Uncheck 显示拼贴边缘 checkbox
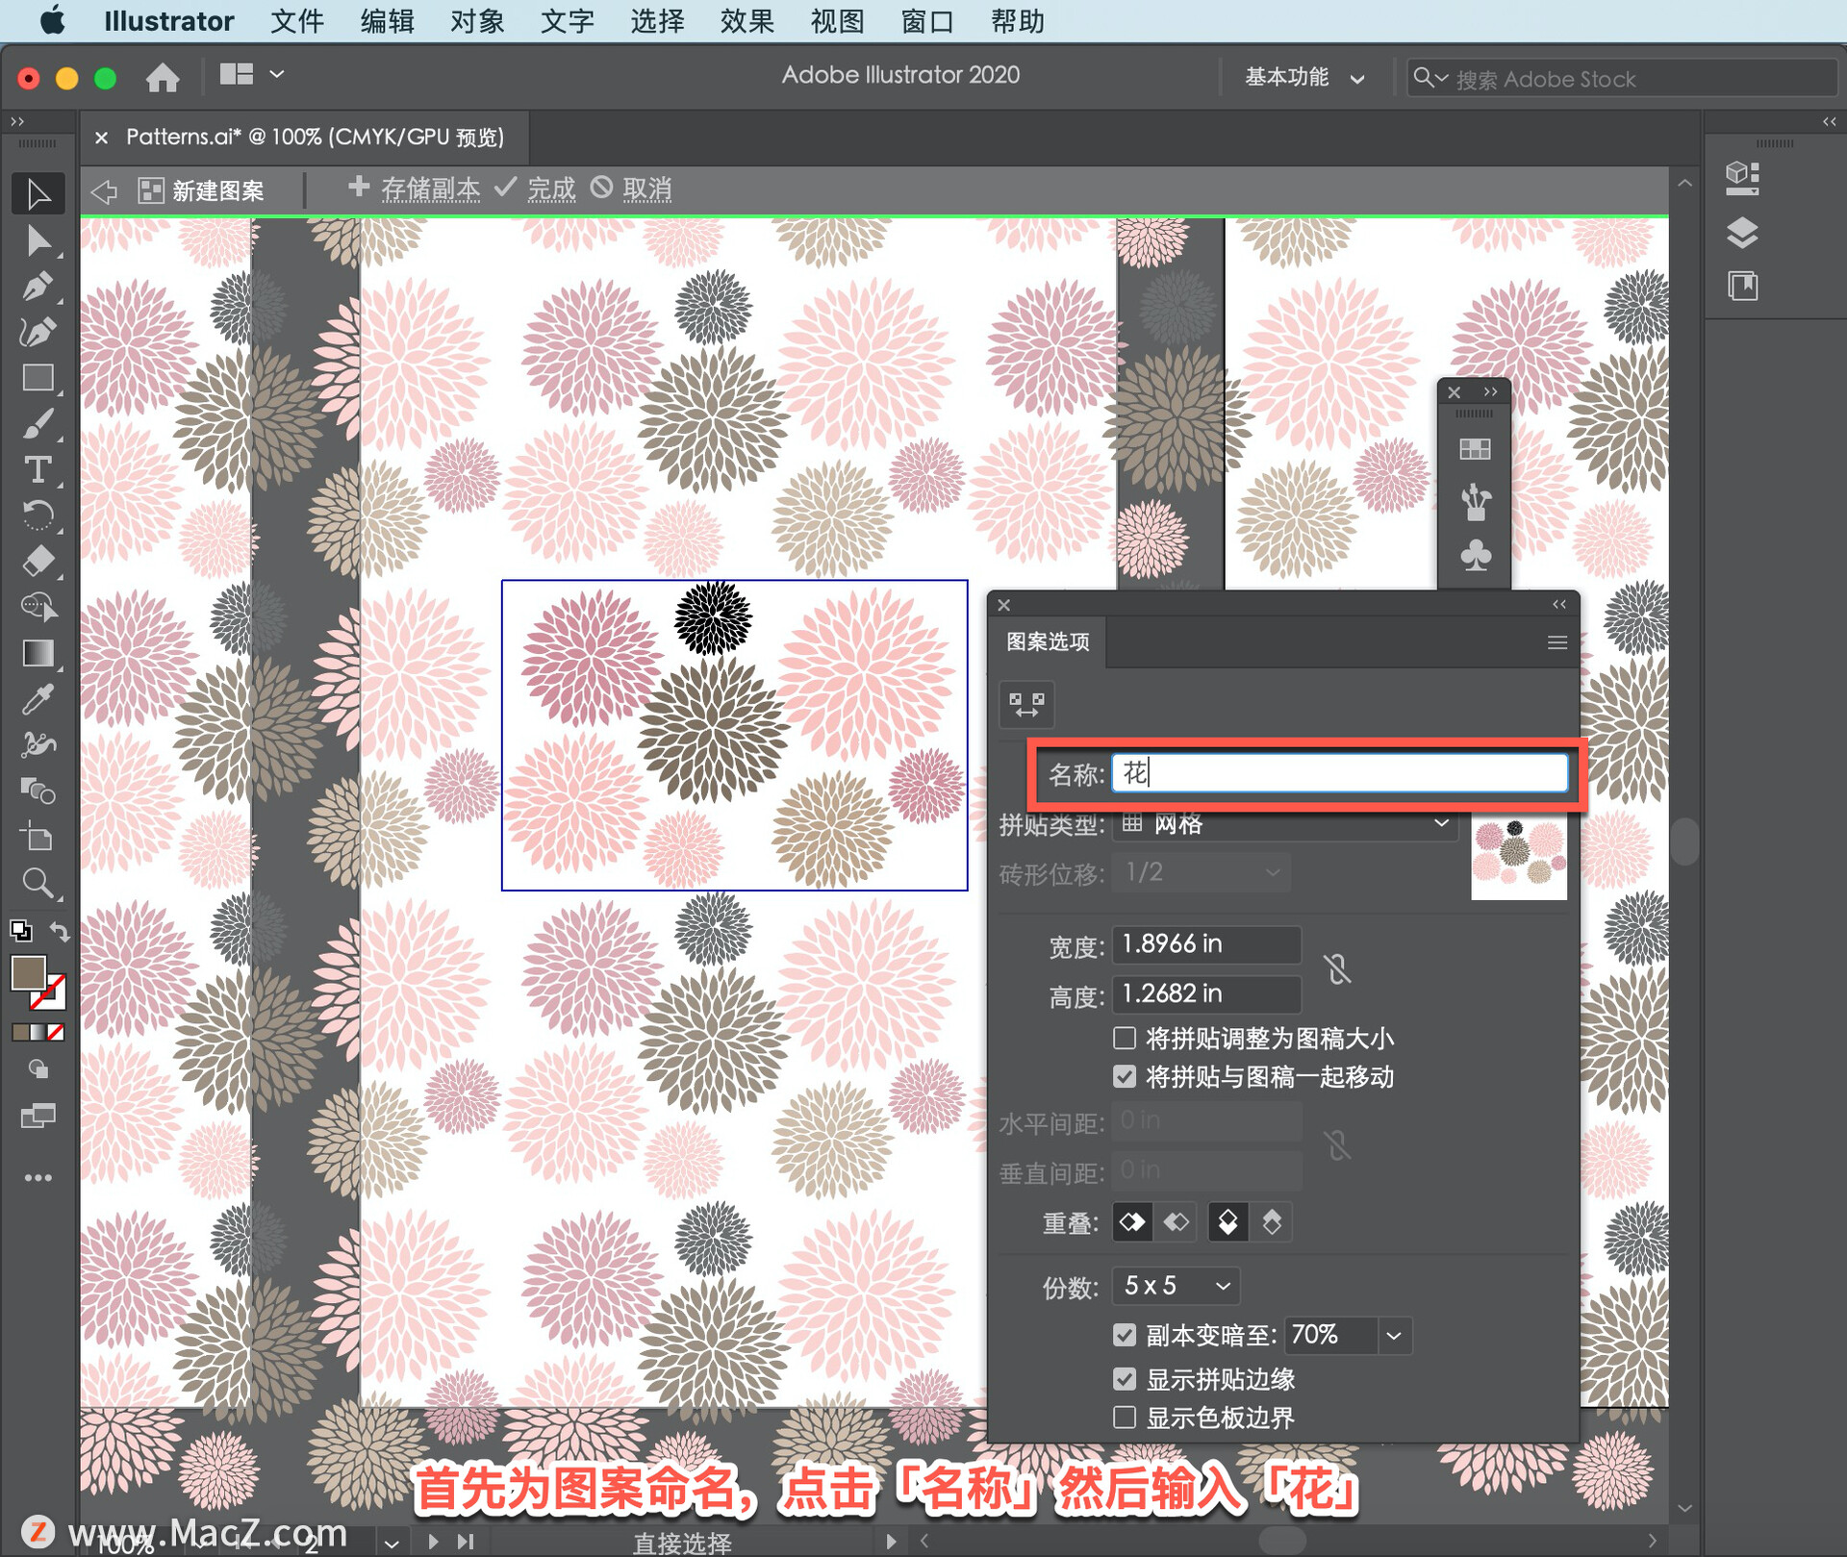 [x=1124, y=1379]
